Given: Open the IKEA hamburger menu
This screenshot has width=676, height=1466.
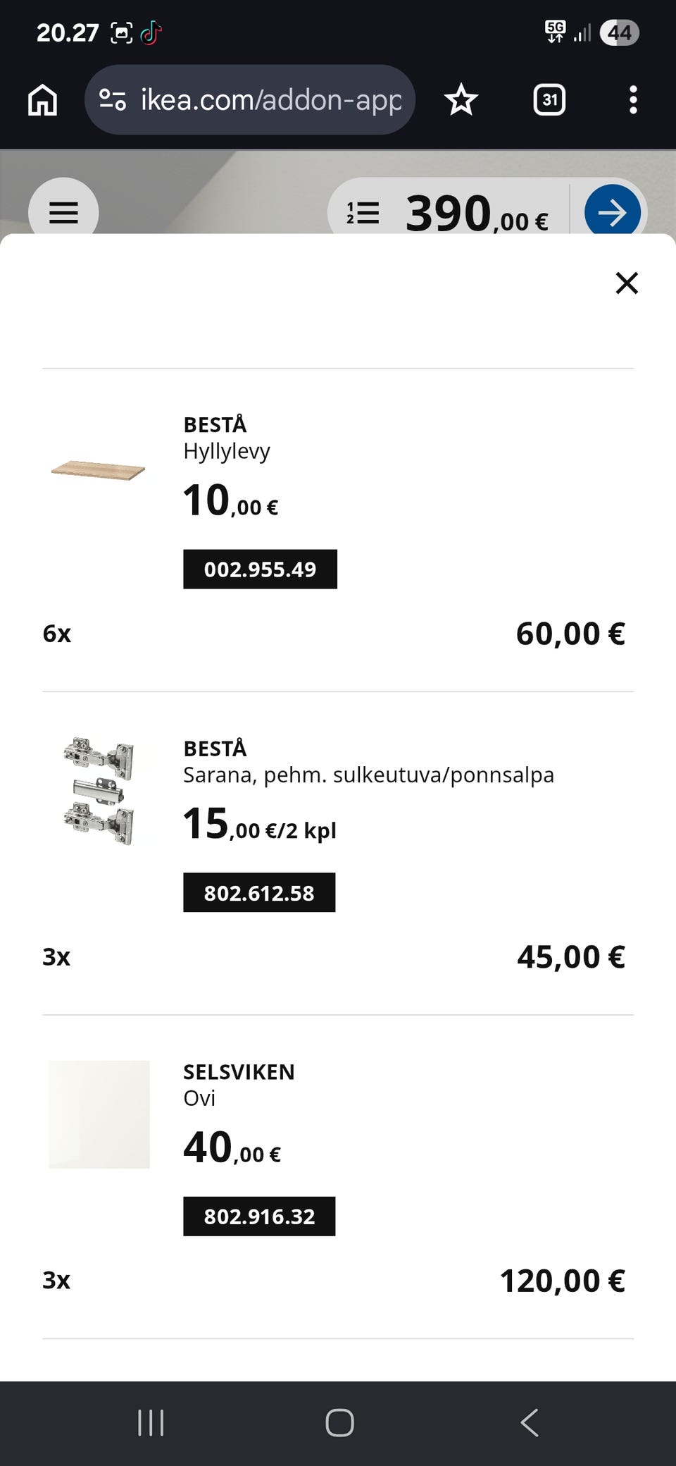Looking at the screenshot, I should 63,212.
